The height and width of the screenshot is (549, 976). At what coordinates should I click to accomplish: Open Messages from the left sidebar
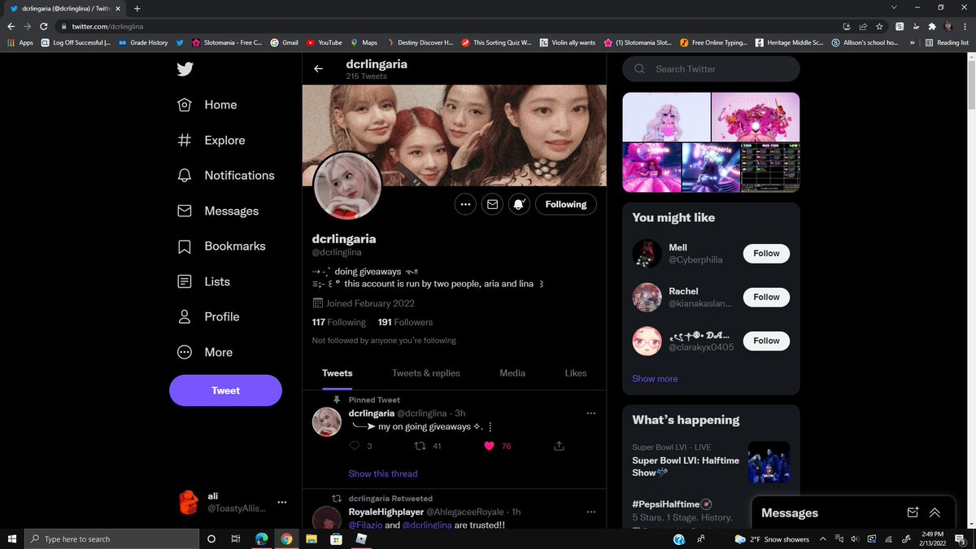217,211
